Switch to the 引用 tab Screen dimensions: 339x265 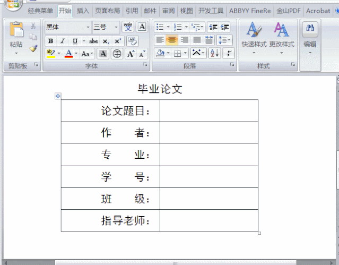pyautogui.click(x=132, y=11)
